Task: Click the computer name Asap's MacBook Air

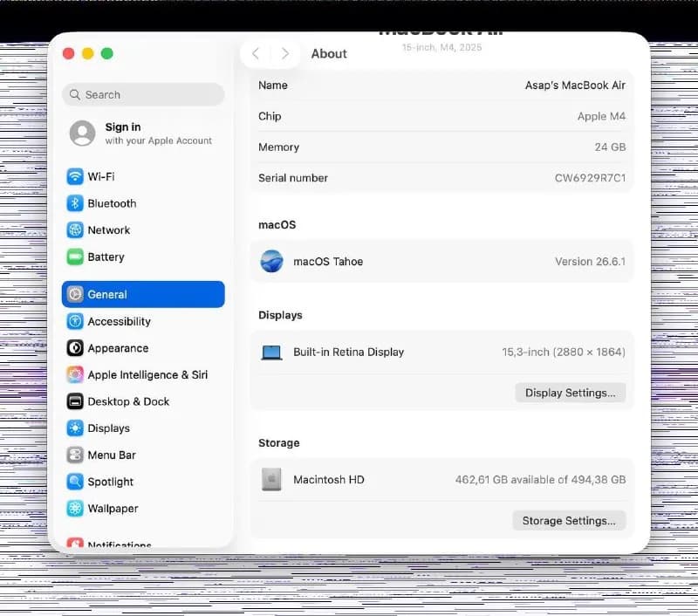Action: [575, 85]
